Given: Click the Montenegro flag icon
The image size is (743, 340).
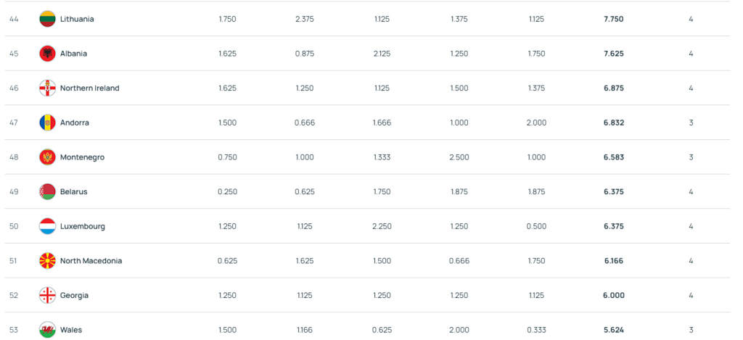Looking at the screenshot, I should click(47, 157).
